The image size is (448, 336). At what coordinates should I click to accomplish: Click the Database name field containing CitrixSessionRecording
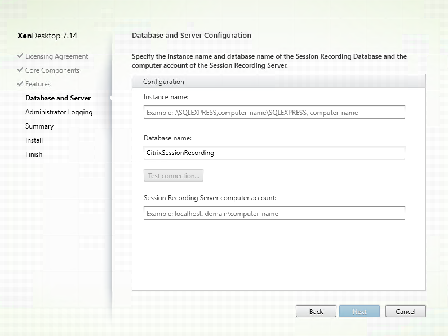click(274, 153)
